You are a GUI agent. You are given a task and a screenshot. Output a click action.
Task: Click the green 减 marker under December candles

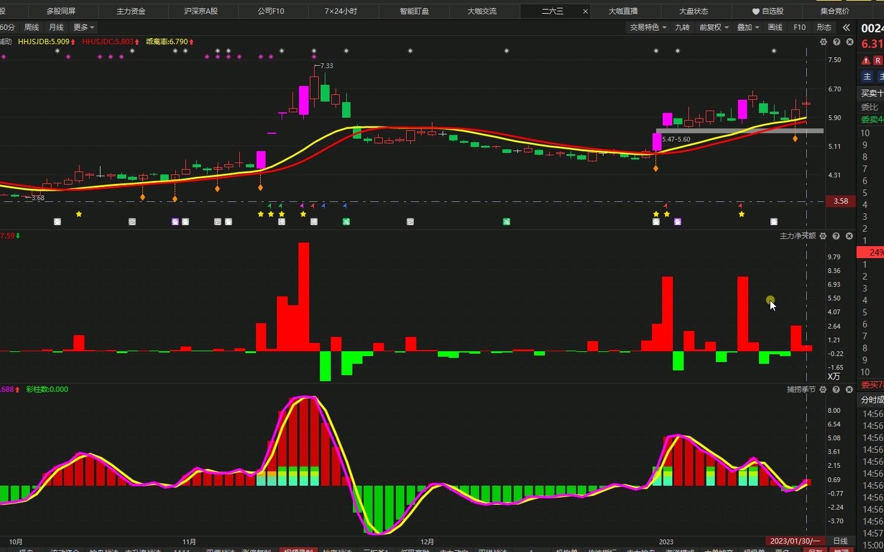507,222
